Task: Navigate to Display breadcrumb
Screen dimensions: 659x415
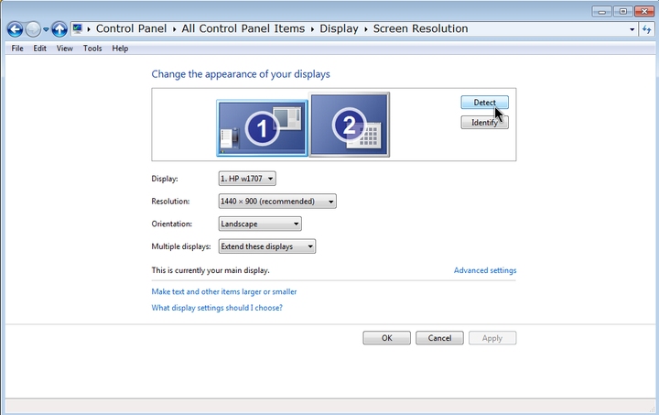Action: (339, 28)
